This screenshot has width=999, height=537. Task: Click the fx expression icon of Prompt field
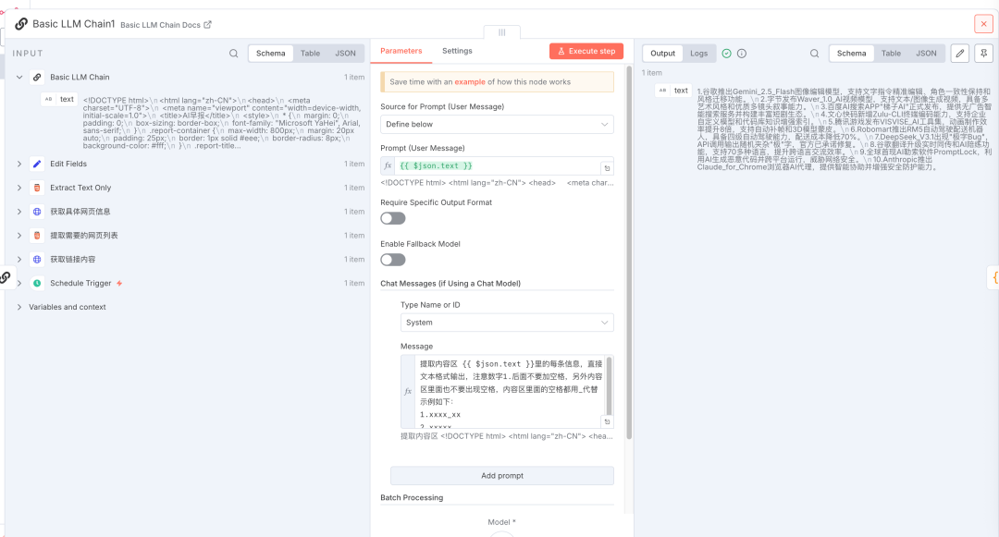[x=388, y=165]
